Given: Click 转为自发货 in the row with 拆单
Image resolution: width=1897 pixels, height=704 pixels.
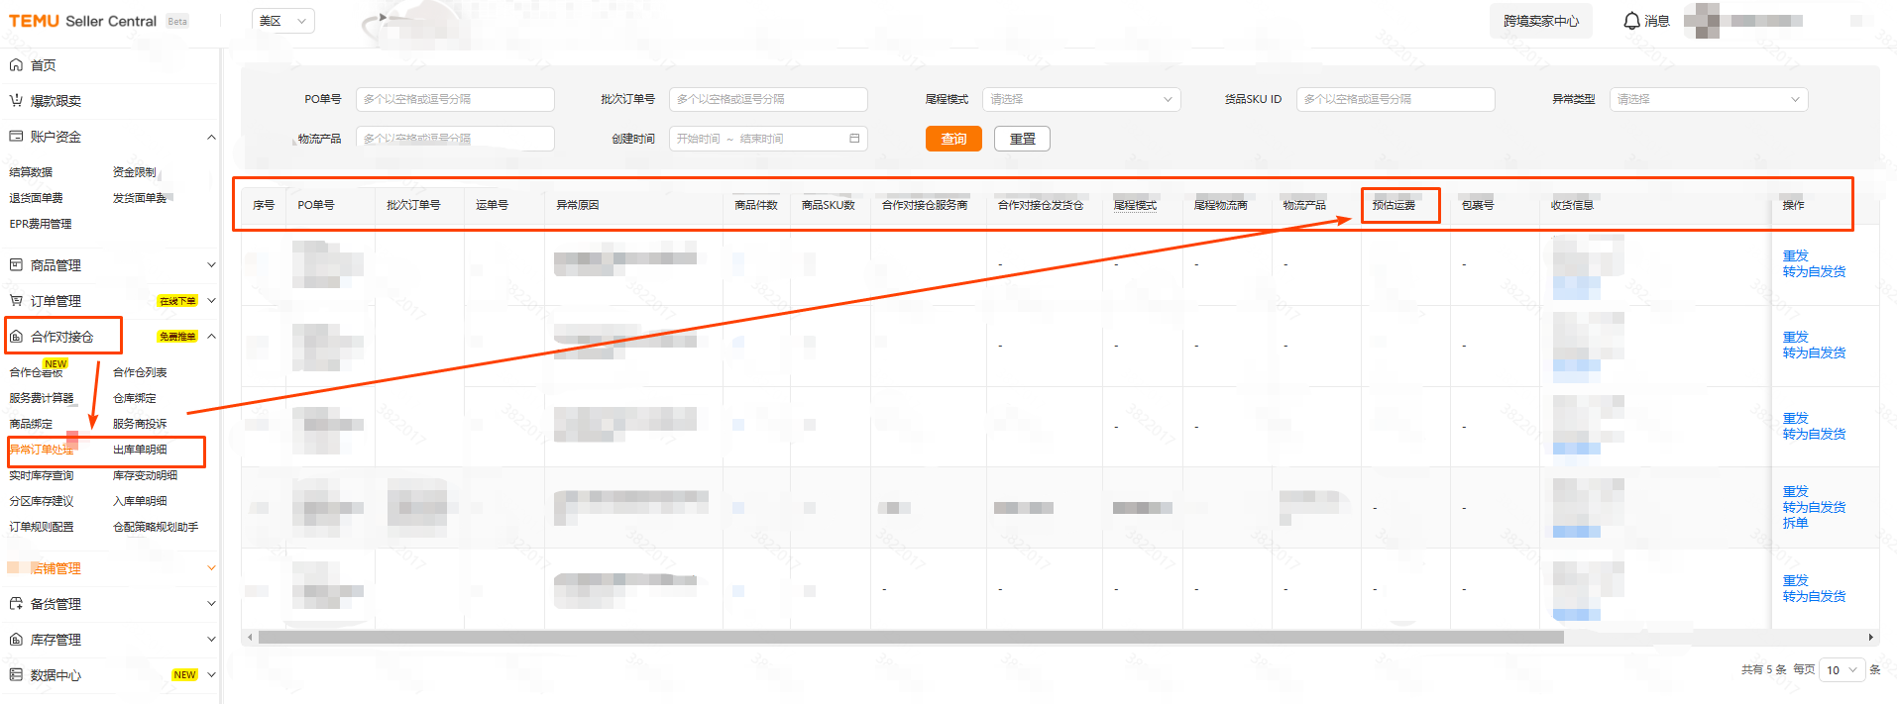Looking at the screenshot, I should pos(1814,507).
